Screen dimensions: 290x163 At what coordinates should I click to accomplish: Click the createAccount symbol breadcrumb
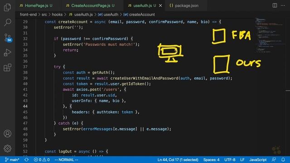coord(139,14)
